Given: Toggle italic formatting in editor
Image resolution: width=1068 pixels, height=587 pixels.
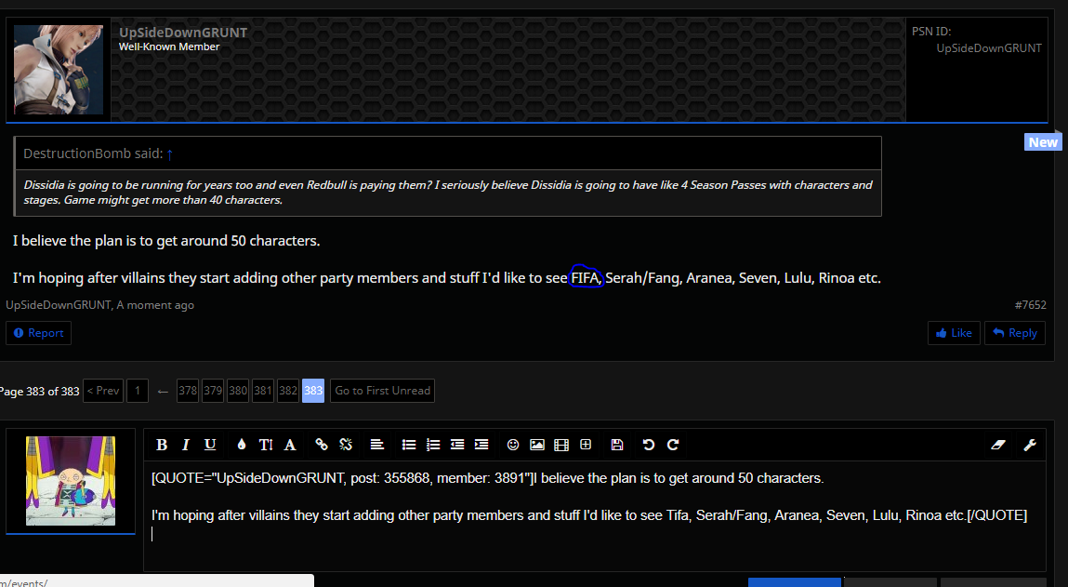Looking at the screenshot, I should [186, 445].
